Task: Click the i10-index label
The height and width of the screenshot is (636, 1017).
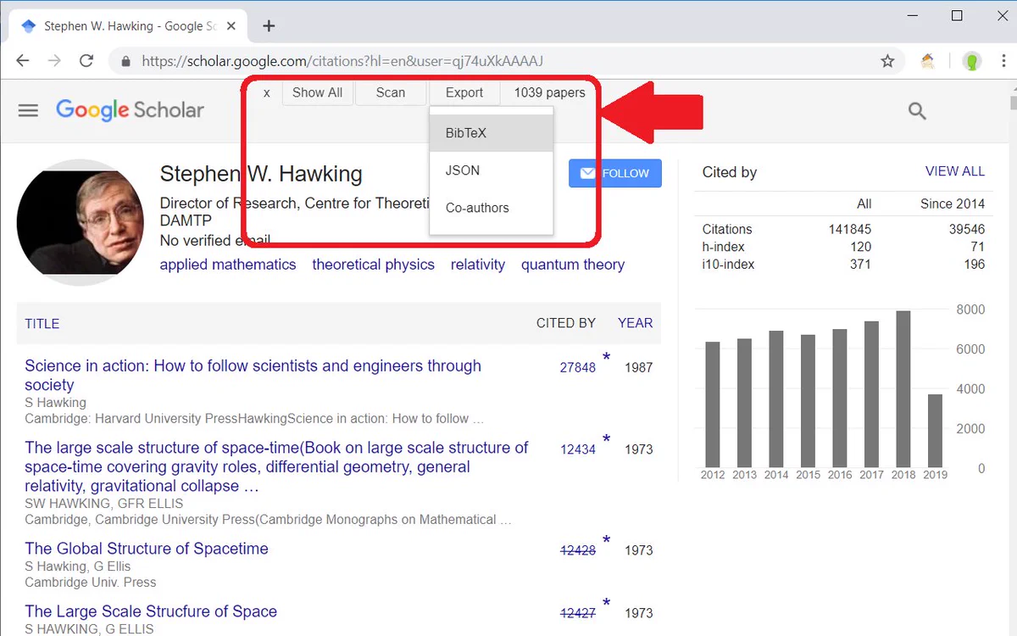Action: tap(728, 265)
